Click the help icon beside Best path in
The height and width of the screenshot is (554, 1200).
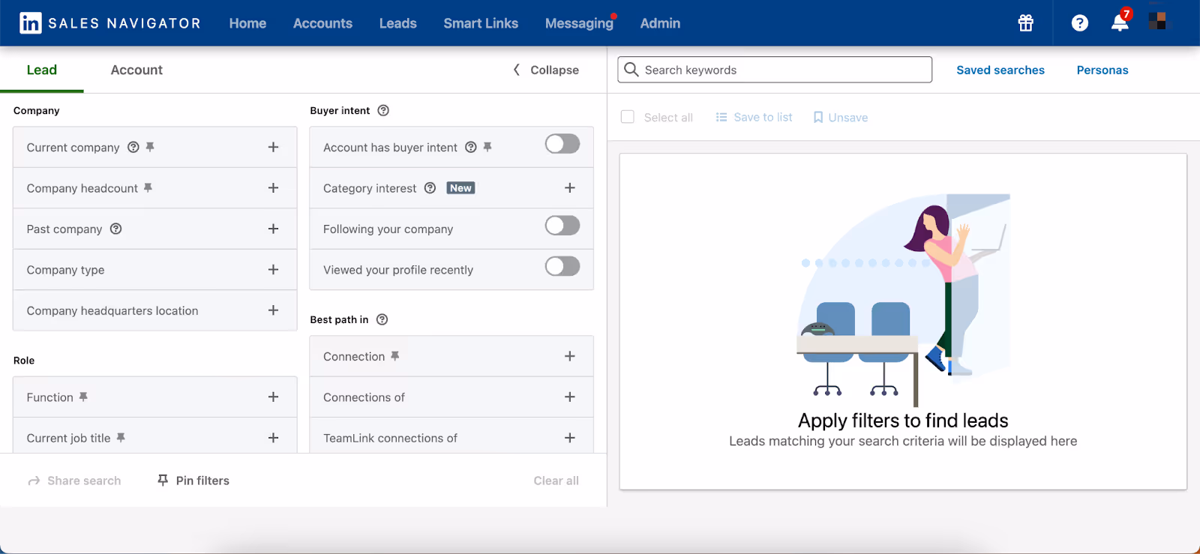382,319
